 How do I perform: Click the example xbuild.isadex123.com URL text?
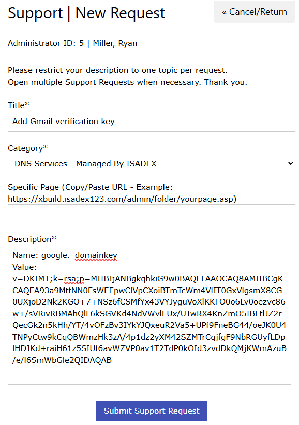[x=122, y=199]
